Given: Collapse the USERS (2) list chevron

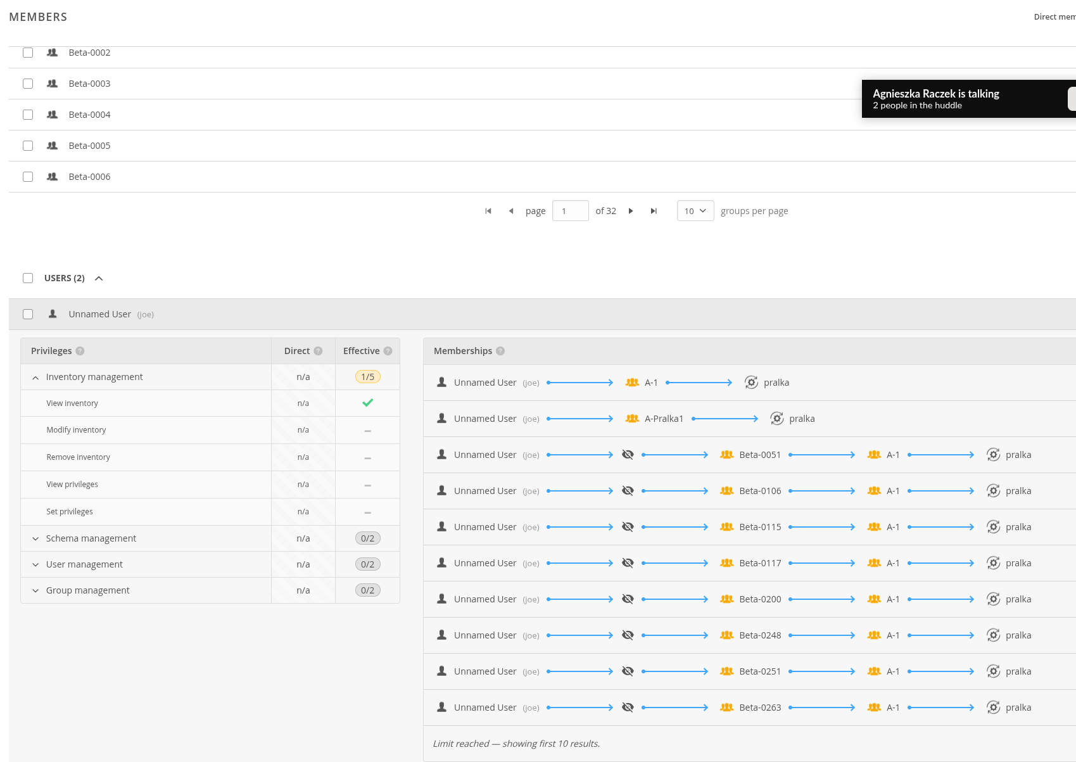Looking at the screenshot, I should [99, 278].
